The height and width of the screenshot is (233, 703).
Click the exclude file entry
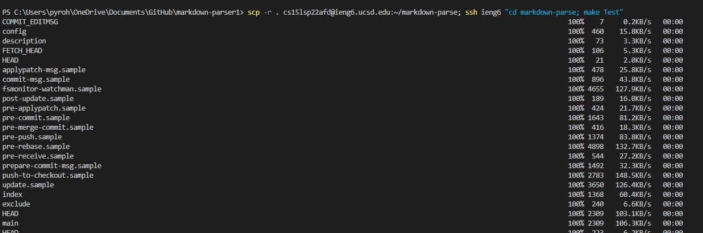pos(16,204)
